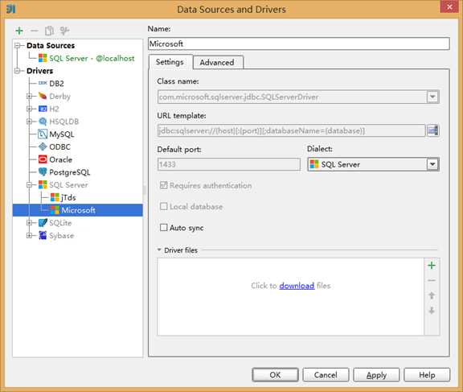463x392 pixels.
Task: Click the jTds driver icon
Action: coord(55,197)
